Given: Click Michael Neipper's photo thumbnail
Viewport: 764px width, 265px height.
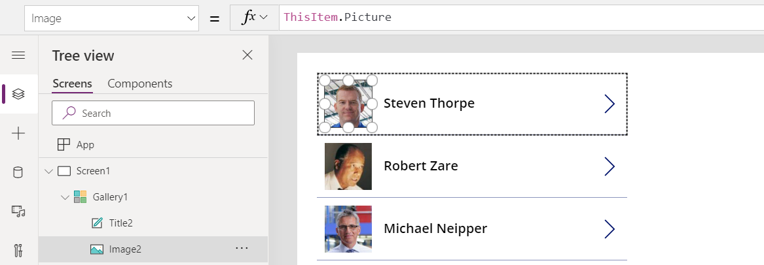Looking at the screenshot, I should click(348, 229).
